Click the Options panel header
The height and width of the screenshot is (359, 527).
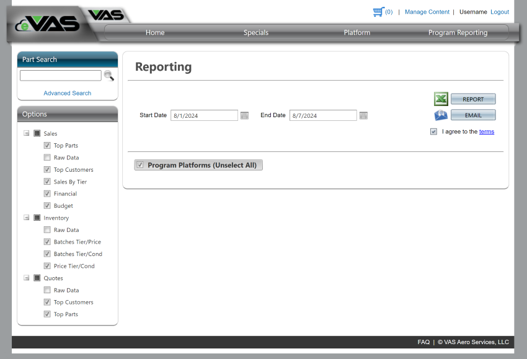[x=68, y=114]
